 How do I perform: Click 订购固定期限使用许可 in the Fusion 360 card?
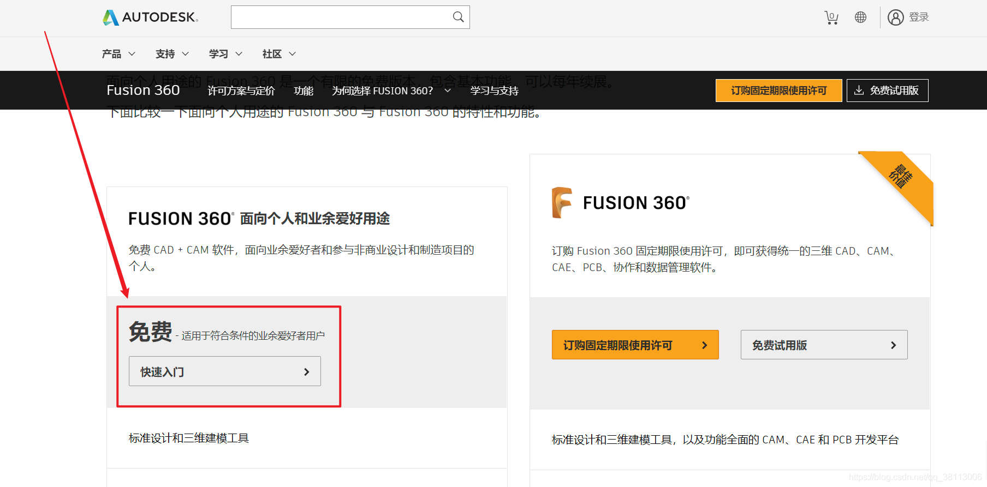[635, 345]
